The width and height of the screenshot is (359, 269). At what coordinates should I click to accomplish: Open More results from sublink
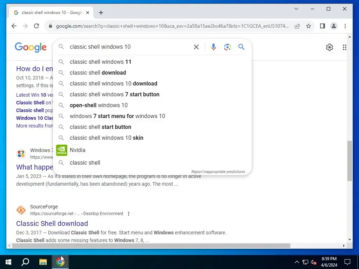tap(35, 126)
